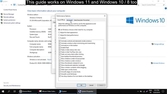Toggle Fade or slide menus into view
This screenshot has height=94, width=167.
coord(60,50)
